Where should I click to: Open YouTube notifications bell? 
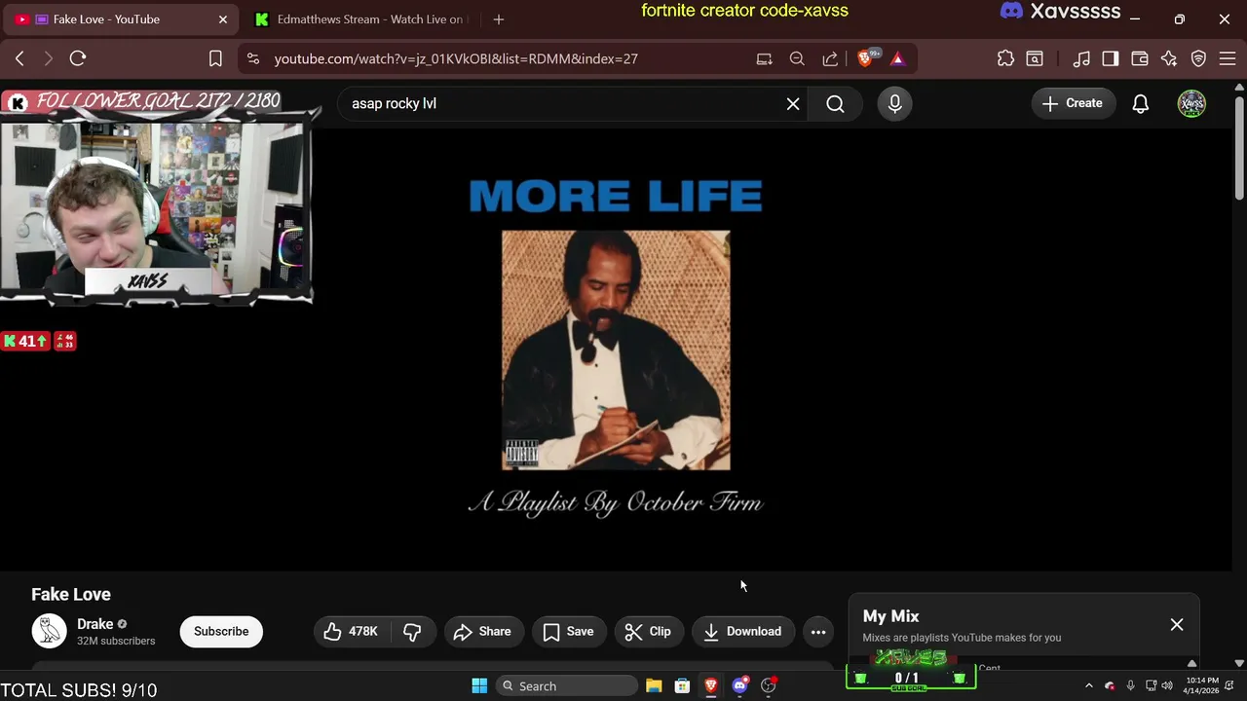coord(1141,103)
